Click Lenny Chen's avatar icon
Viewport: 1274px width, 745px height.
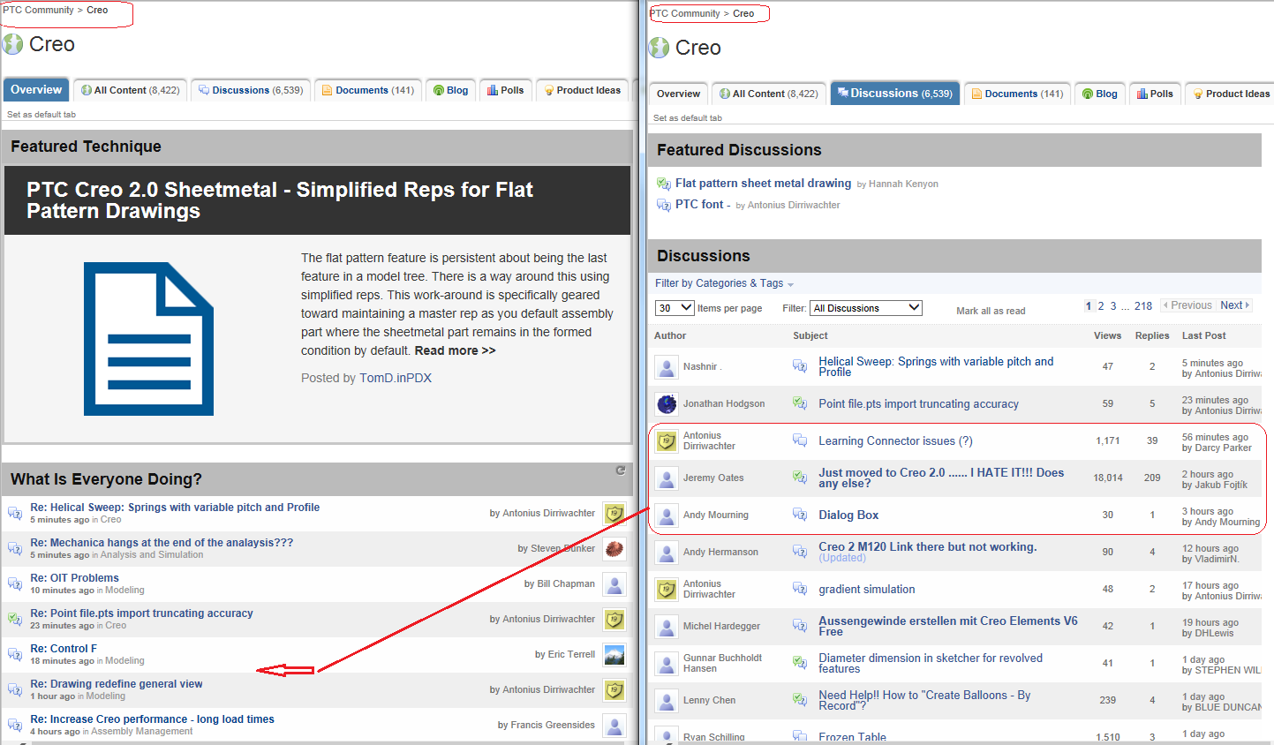click(x=667, y=700)
